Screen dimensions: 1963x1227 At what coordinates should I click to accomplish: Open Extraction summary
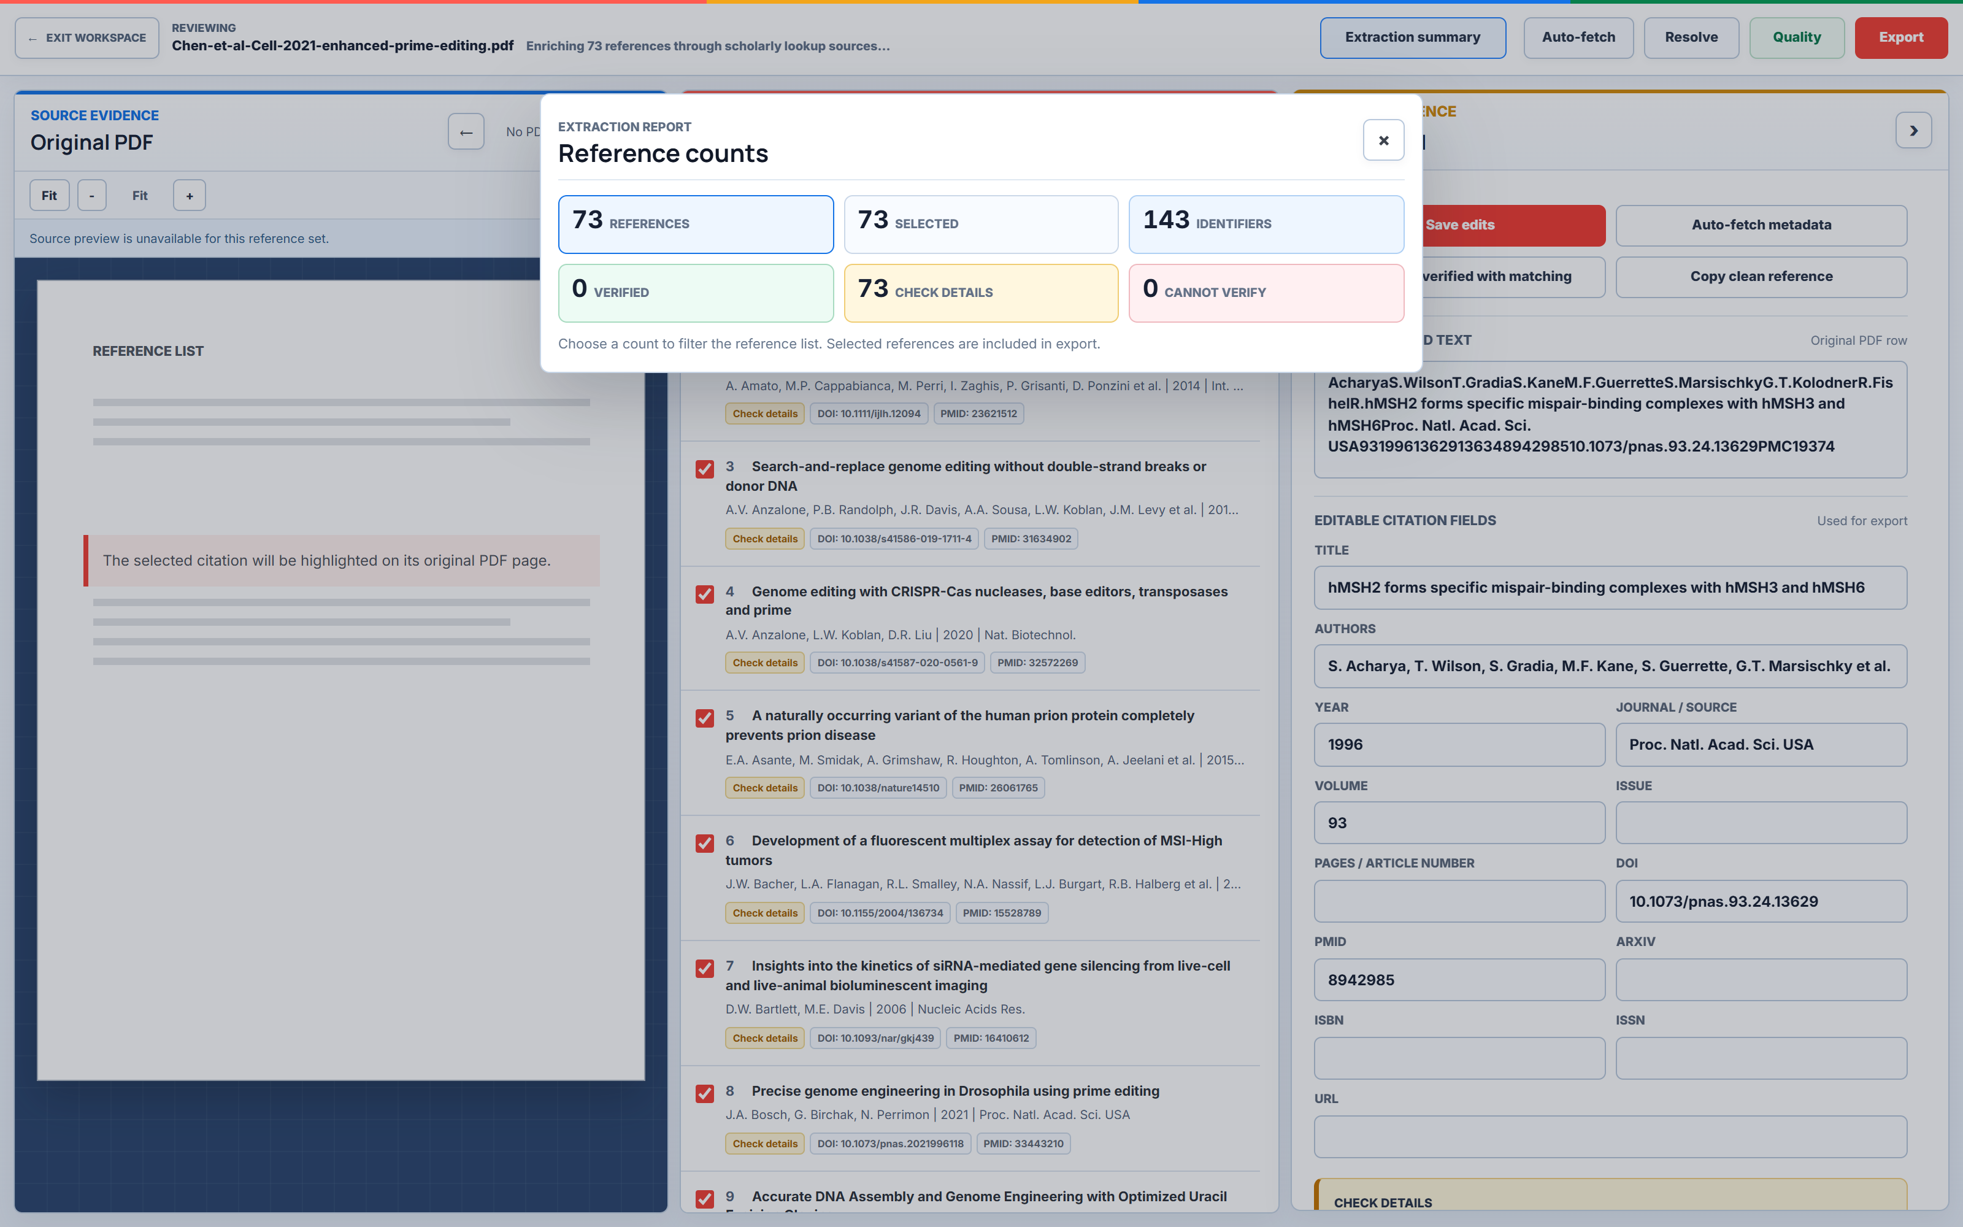pos(1412,37)
